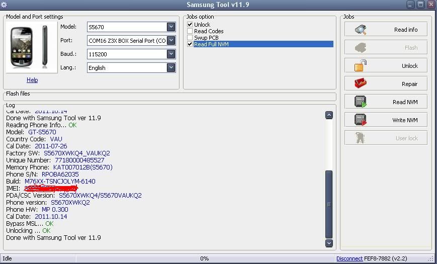The image size is (437, 264).
Task: Click the log line 'Model: GT-S5670'
Action: click(31, 132)
